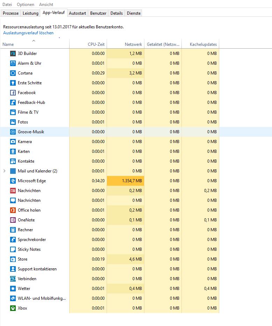Select the Kamera icon
This screenshot has height=326, width=272.
(13, 142)
